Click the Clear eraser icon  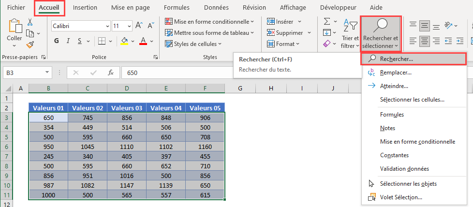point(327,44)
